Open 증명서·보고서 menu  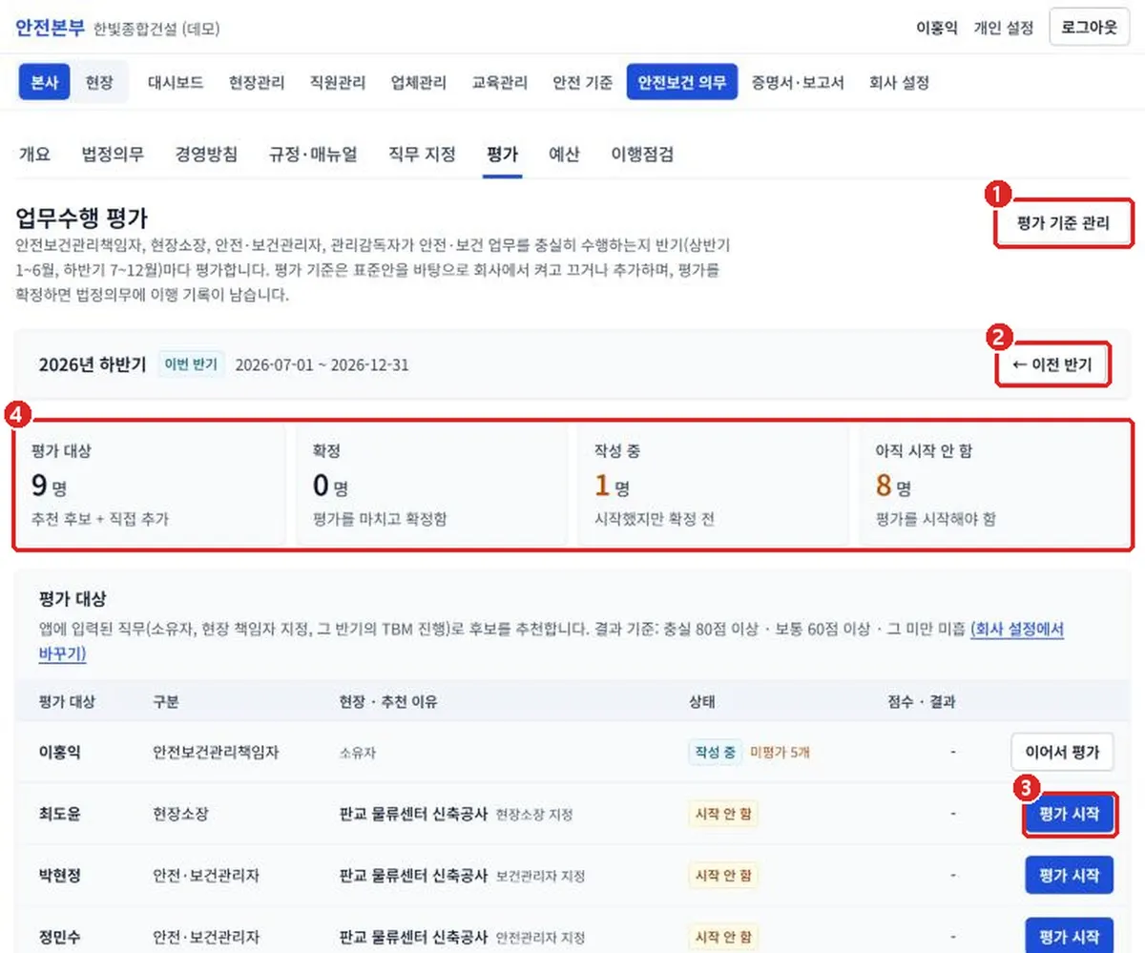(798, 82)
